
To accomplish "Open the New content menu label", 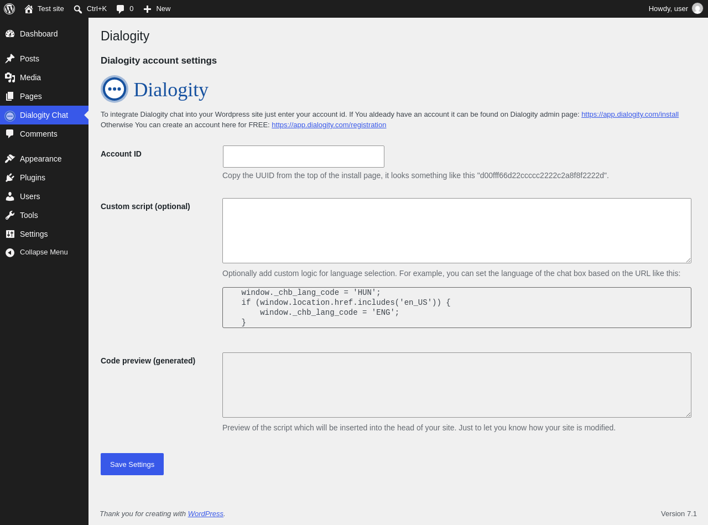I will (163, 9).
